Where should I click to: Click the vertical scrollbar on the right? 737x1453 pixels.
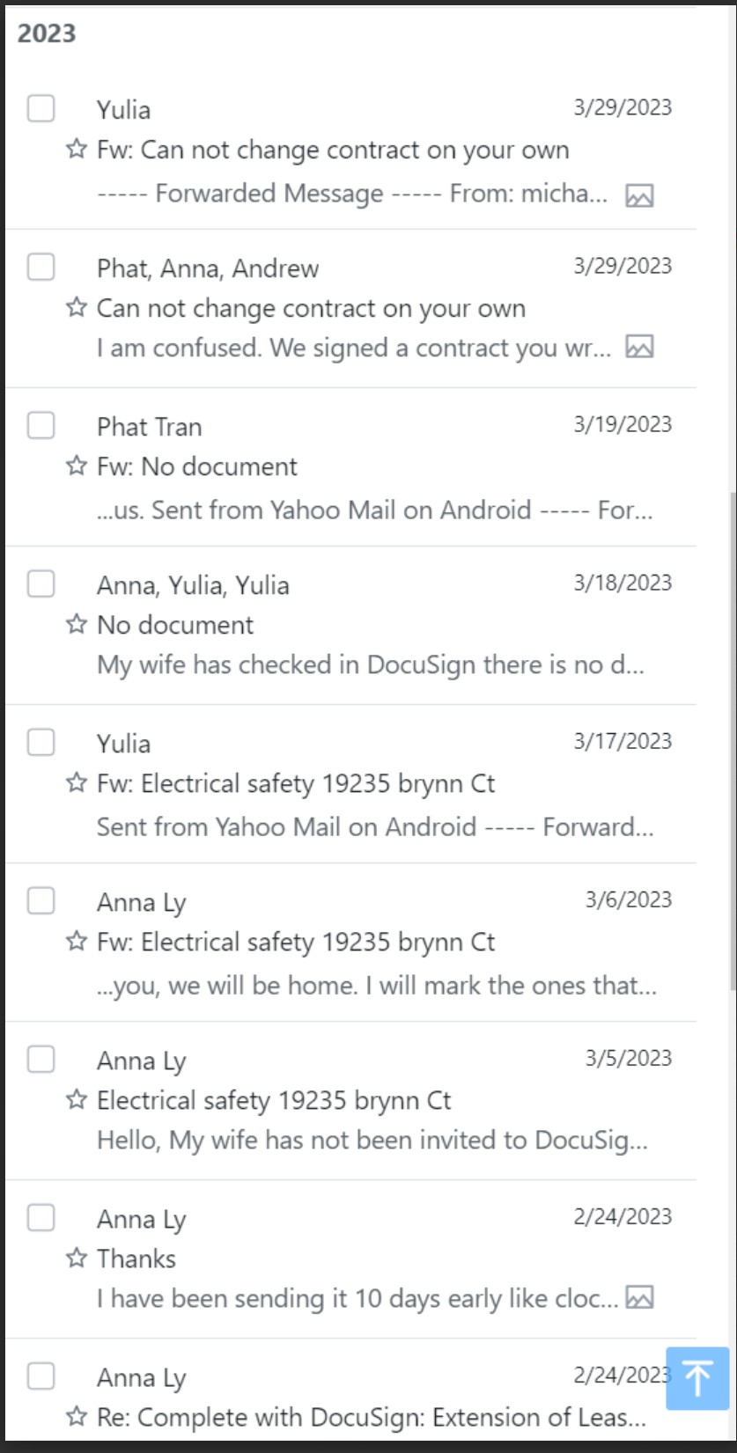[733, 739]
